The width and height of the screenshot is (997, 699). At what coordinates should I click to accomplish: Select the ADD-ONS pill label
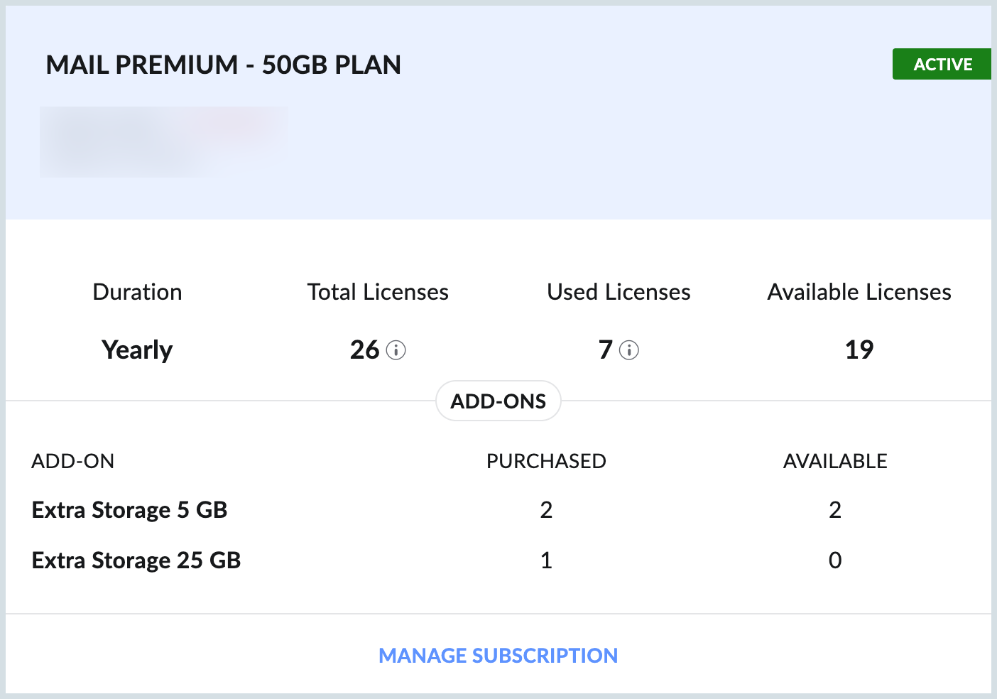click(x=498, y=401)
